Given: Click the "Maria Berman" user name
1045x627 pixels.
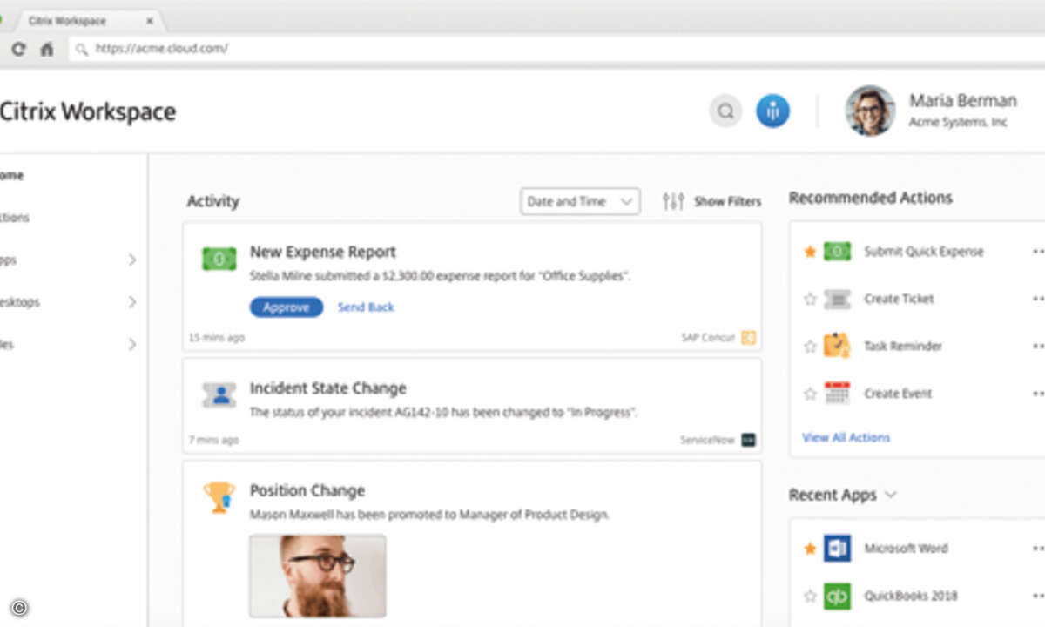Looking at the screenshot, I should [x=963, y=100].
